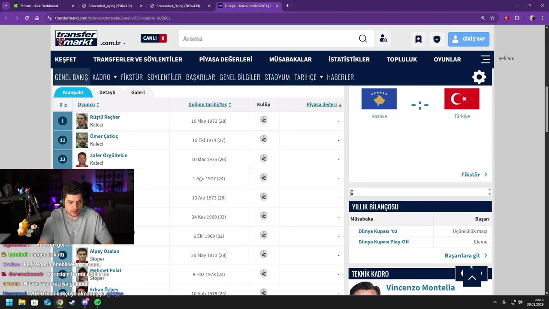The image size is (549, 309).
Task: Show hidden system tray icons
Action: (x=495, y=302)
